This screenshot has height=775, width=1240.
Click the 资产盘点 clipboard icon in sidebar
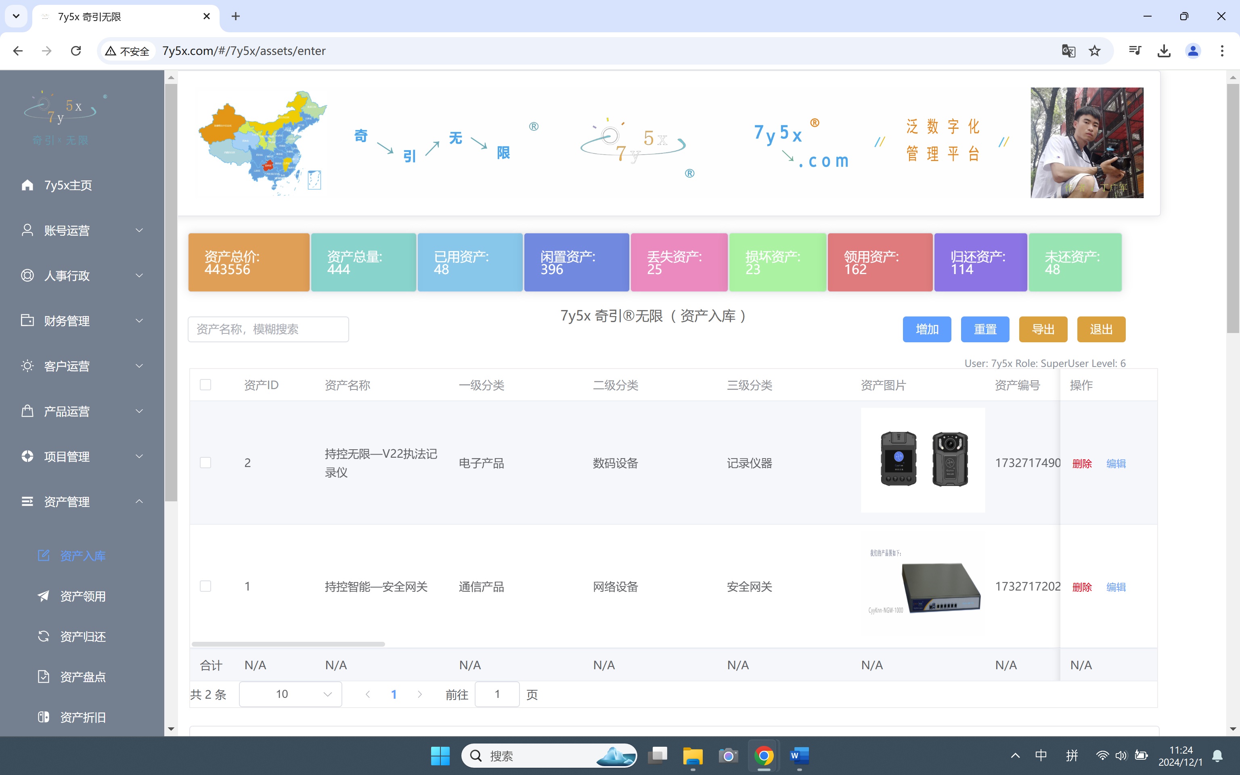pos(44,677)
